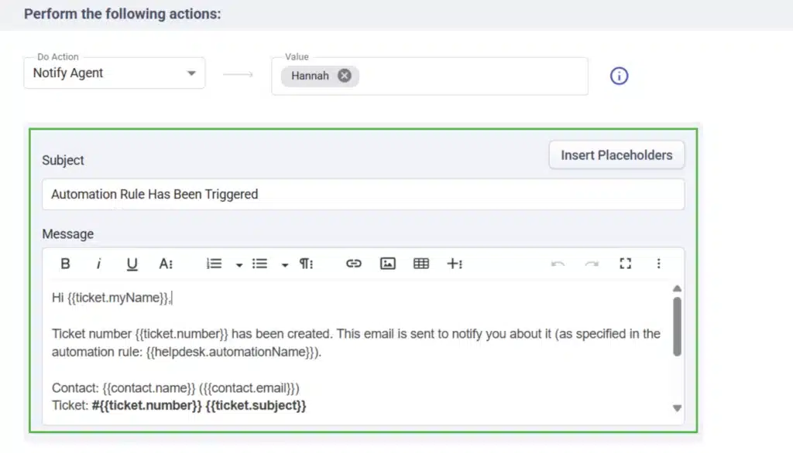Toggle bold formatting in message editor
The width and height of the screenshot is (793, 453).
pos(66,264)
